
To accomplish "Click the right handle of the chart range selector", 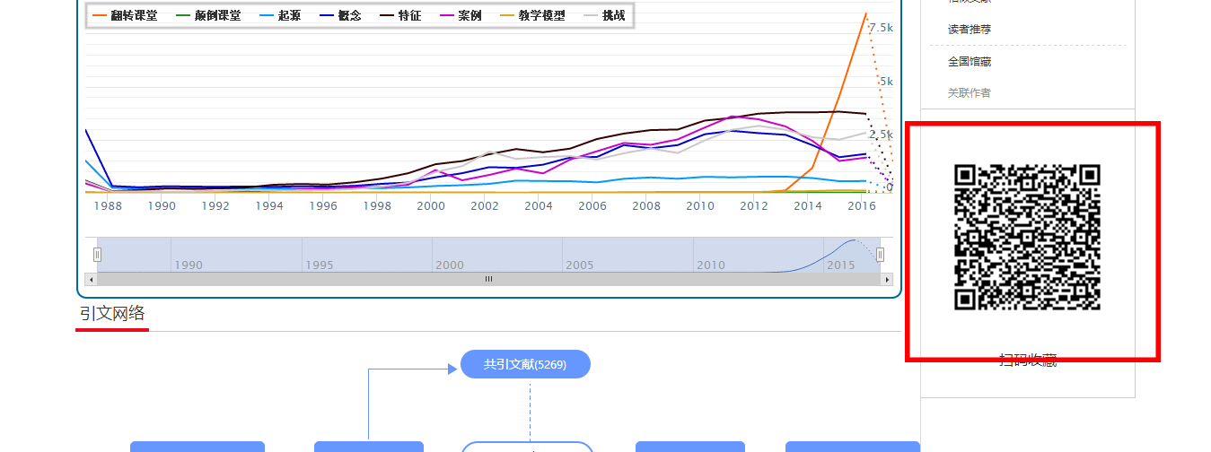I will click(881, 255).
